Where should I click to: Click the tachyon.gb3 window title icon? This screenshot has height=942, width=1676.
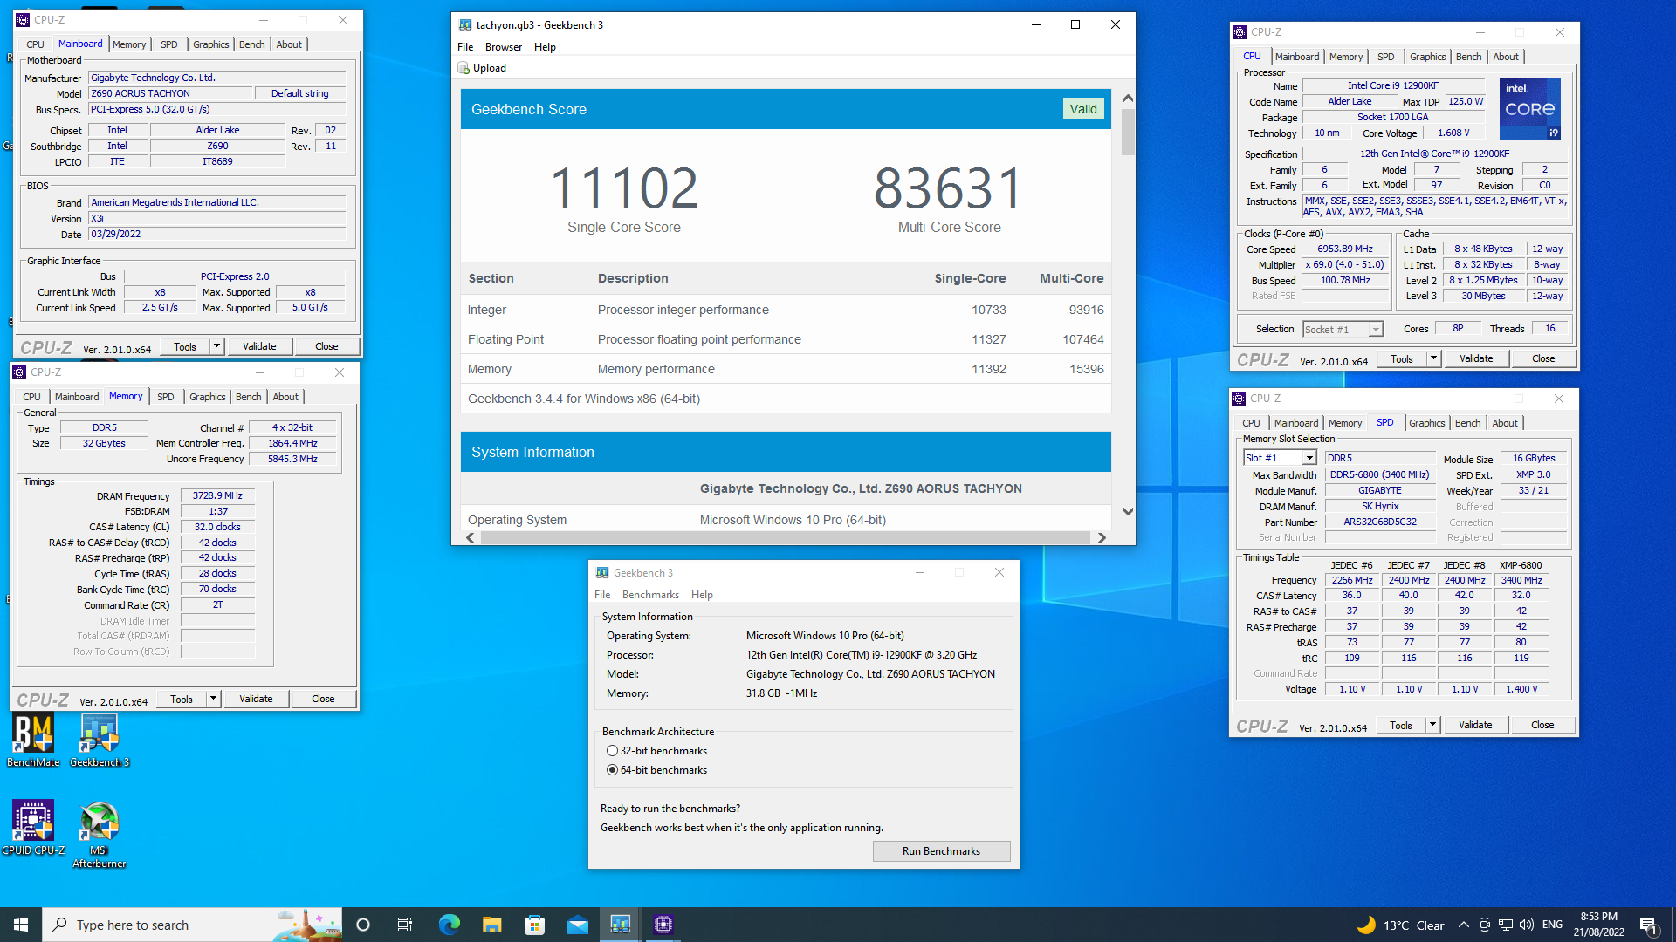[x=465, y=24]
